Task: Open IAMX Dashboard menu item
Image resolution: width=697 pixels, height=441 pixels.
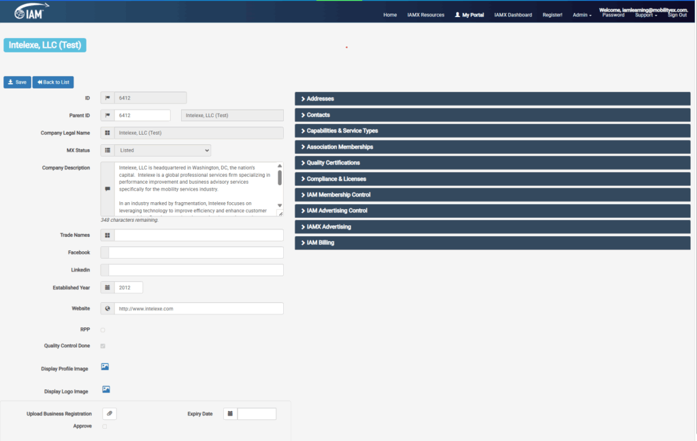Action: [x=513, y=15]
